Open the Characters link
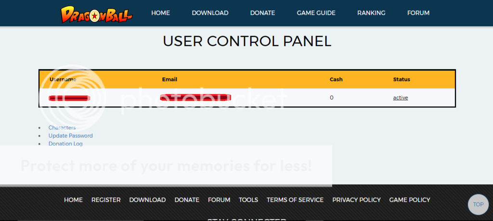The width and height of the screenshot is (493, 221). tap(62, 128)
